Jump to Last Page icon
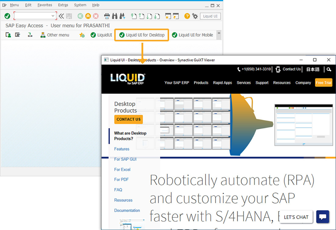 pyautogui.click(x=157, y=16)
